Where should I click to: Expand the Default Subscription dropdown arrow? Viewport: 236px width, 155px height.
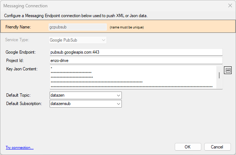(119, 104)
